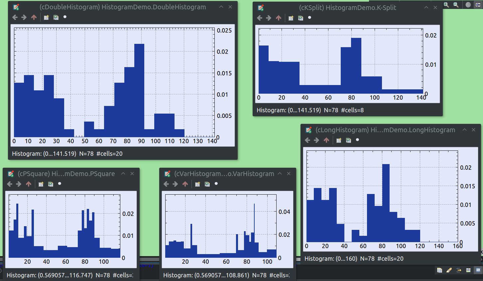Open 'inspect as' icon in PSquare window
The height and width of the screenshot is (281, 483).
tap(41, 184)
